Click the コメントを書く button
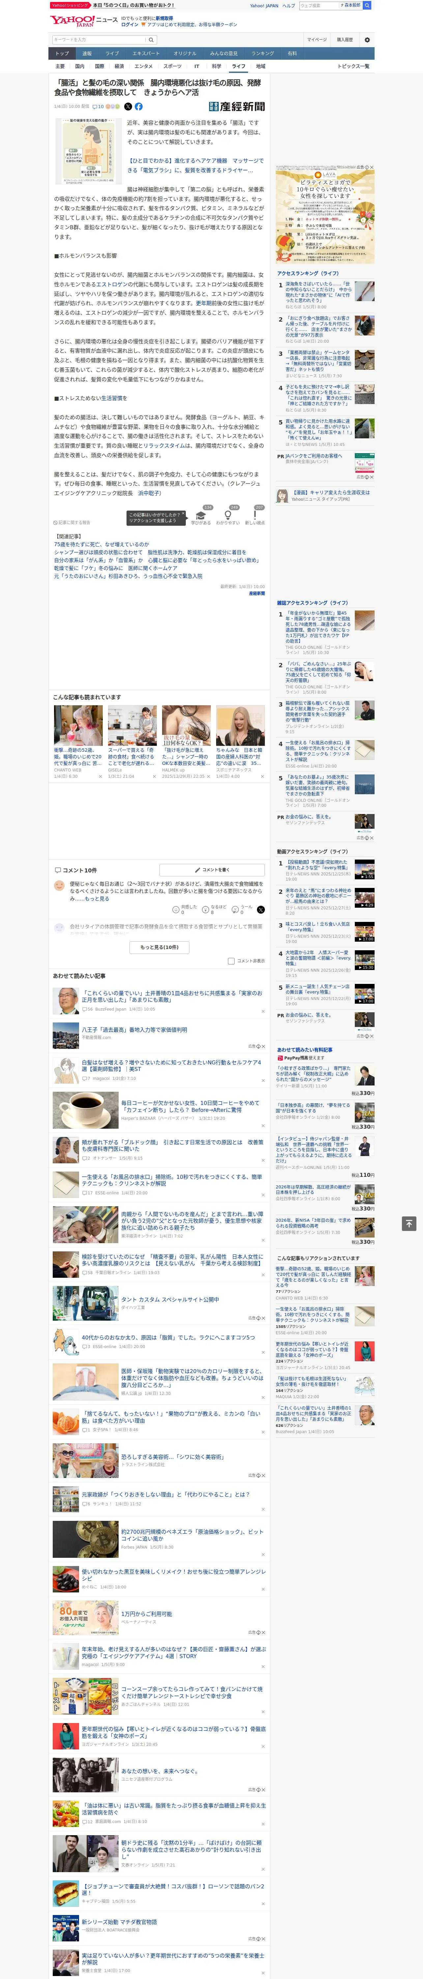The width and height of the screenshot is (423, 1979). click(212, 870)
